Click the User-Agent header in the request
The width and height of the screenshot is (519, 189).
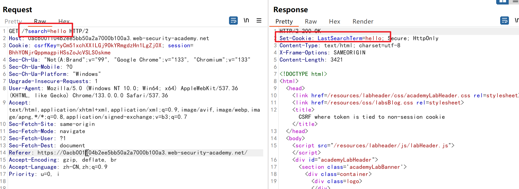pos(25,88)
